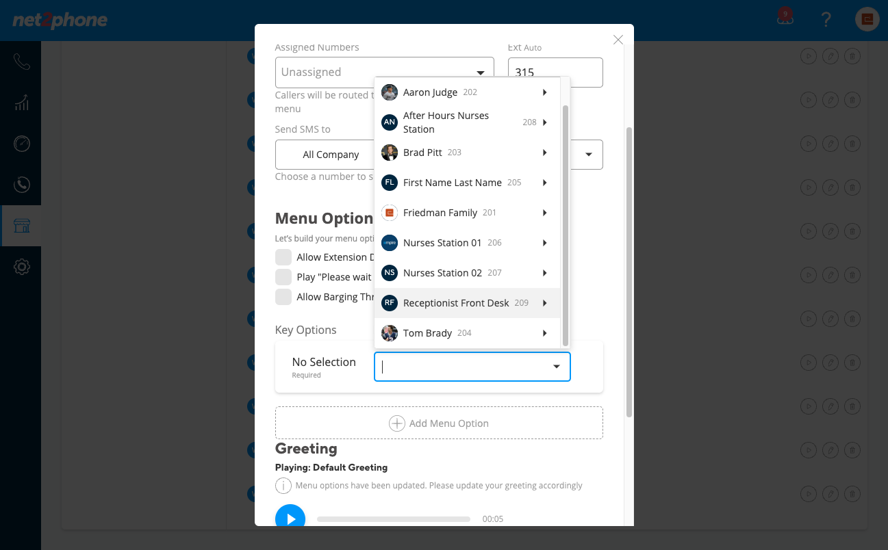This screenshot has width=888, height=550.
Task: Open the call history clock-phone sidebar icon
Action: 21,185
